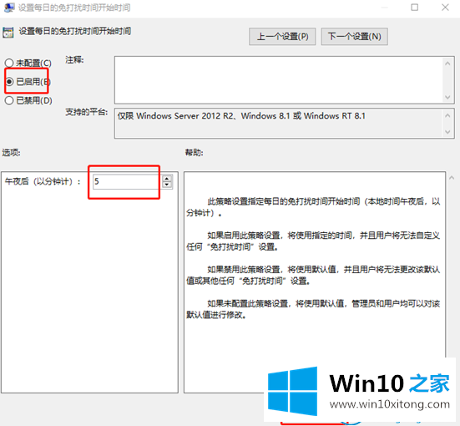460x426 pixels.
Task: Decrease minutes with the spinner down arrow
Action: pos(167,185)
